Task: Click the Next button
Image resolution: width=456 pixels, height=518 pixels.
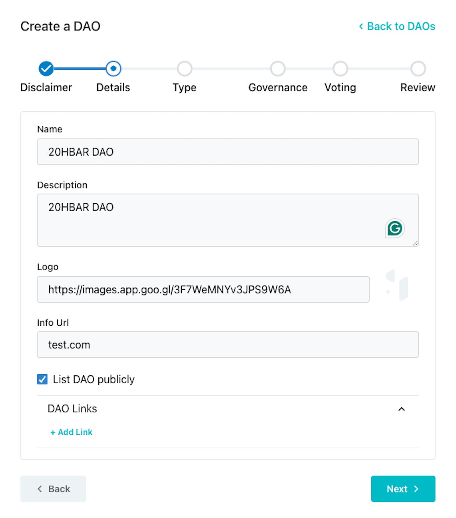Action: click(403, 489)
